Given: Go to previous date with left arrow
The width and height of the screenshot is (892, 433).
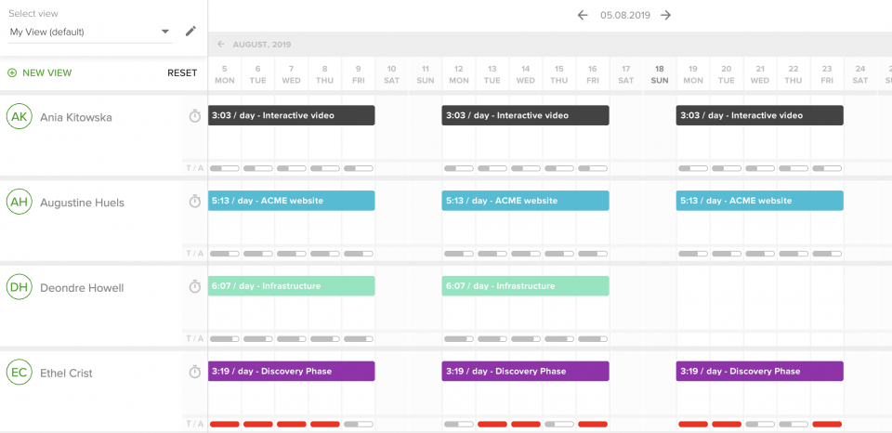Looking at the screenshot, I should click(582, 15).
